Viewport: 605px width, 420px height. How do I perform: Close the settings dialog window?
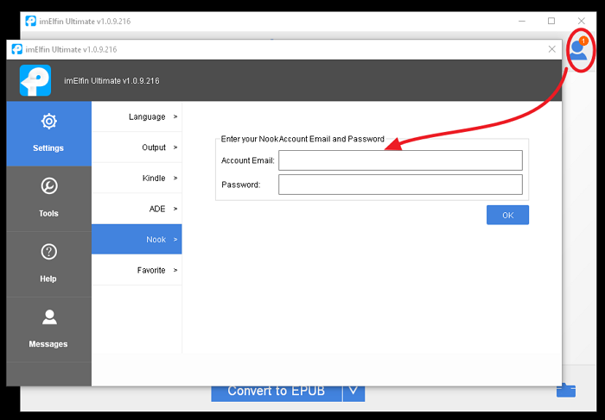point(552,49)
